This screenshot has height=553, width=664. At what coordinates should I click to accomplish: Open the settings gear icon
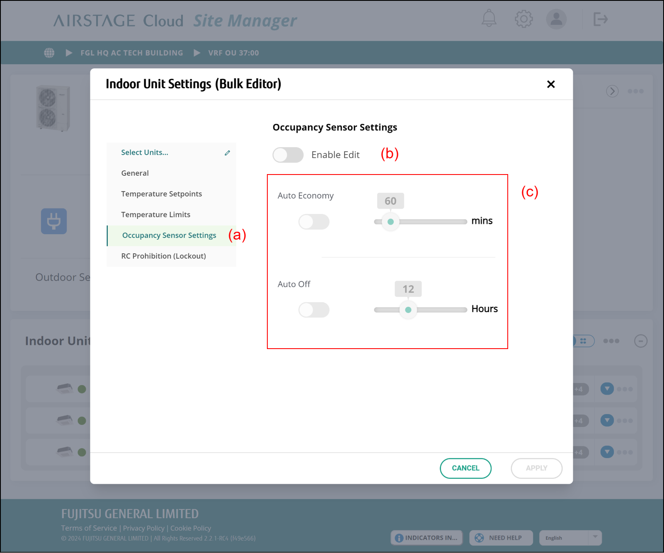[x=523, y=19]
